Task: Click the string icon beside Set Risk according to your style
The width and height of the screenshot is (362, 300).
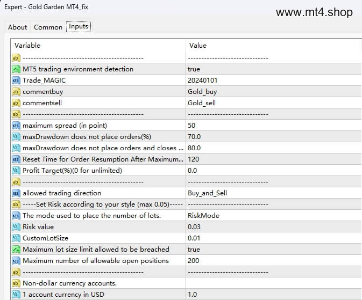Action: tap(16, 204)
